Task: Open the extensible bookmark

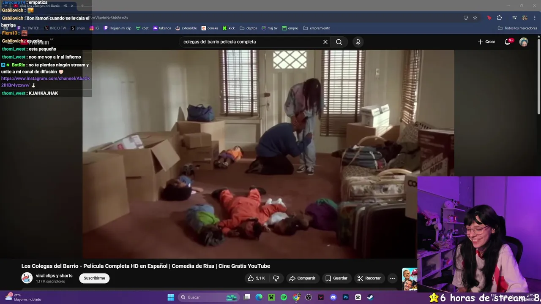Action: point(186,28)
